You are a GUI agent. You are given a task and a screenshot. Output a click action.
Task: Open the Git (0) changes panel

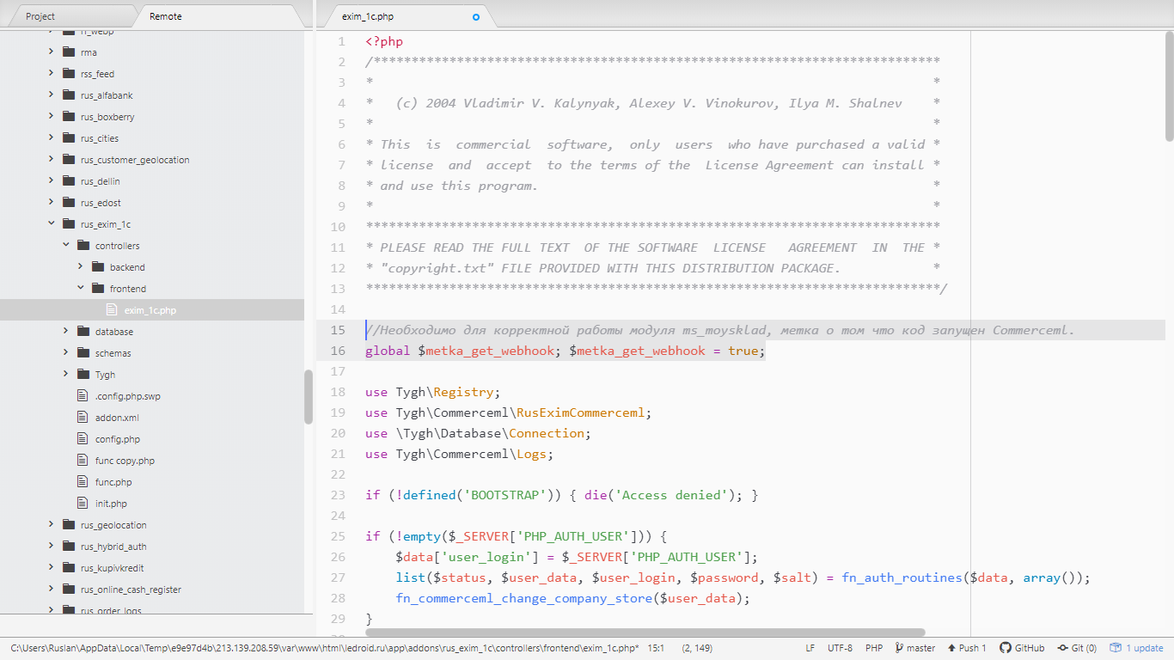pos(1077,648)
